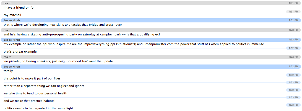The width and height of the screenshot is (302, 111).
Task: Click message about developing new skills and tactics
Action: coord(63,25)
